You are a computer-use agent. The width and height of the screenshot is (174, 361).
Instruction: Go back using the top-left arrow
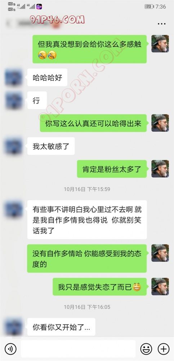pos(9,23)
